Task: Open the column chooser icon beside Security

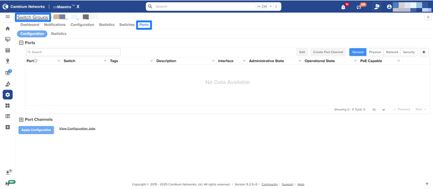Action: tap(424, 52)
